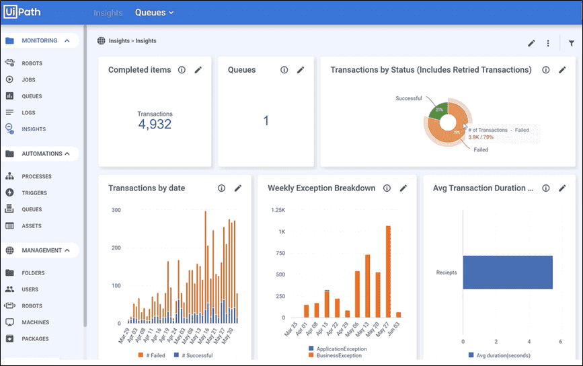This screenshot has width=583, height=366.
Task: Click the UiPath logo
Action: (x=22, y=12)
